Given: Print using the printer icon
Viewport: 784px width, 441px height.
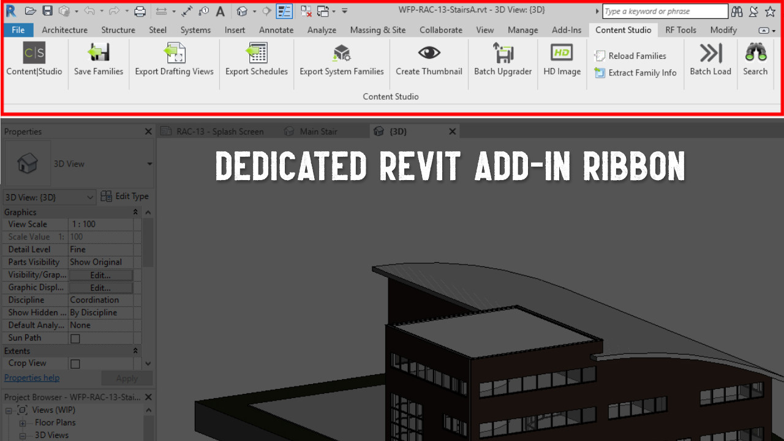Looking at the screenshot, I should pyautogui.click(x=140, y=11).
